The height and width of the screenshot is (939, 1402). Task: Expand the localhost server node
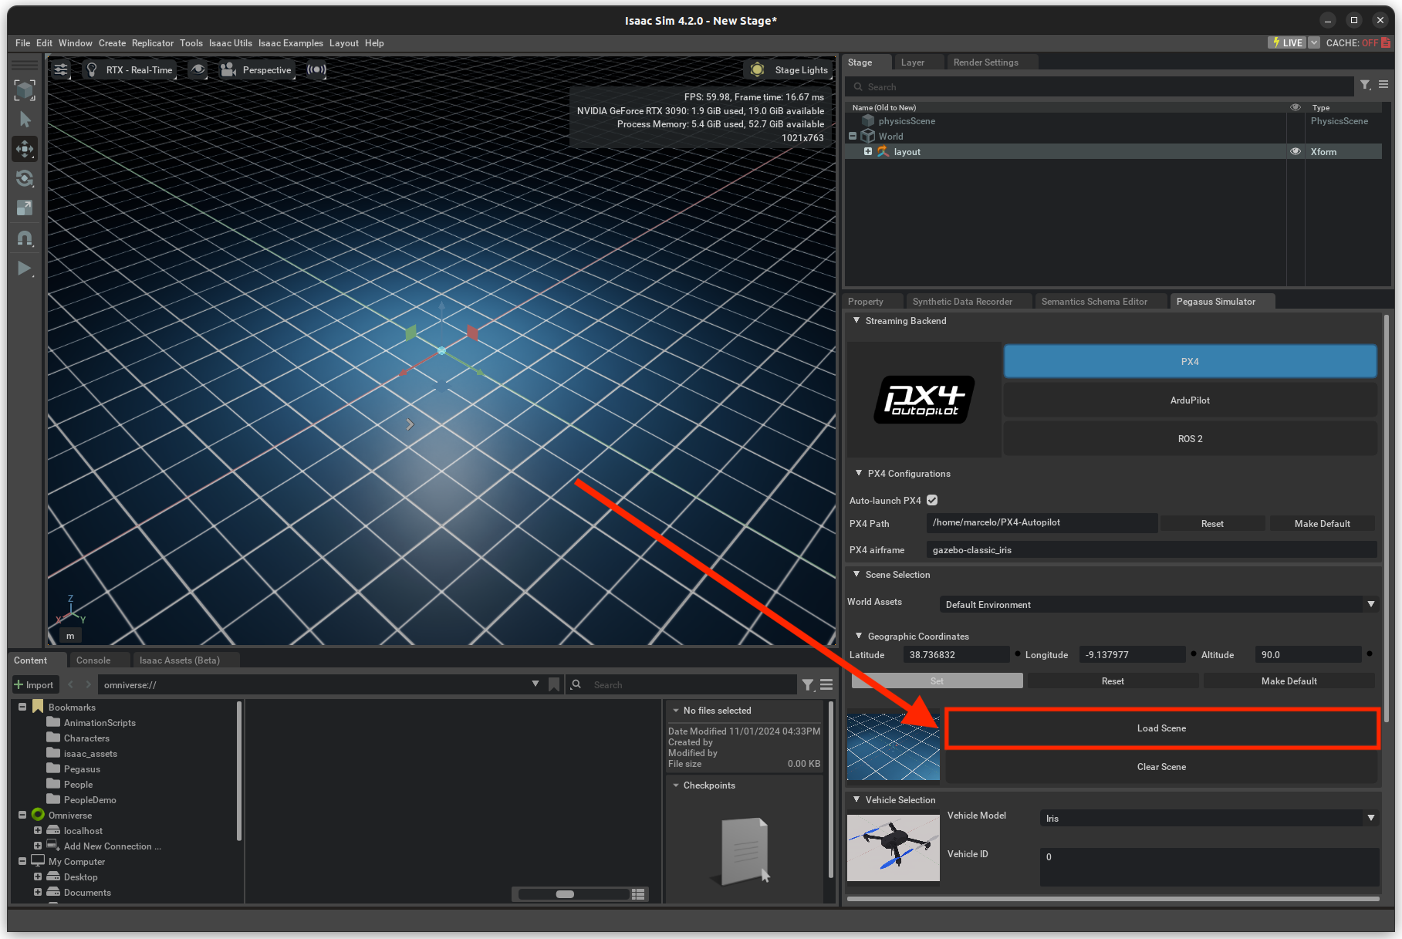[37, 831]
